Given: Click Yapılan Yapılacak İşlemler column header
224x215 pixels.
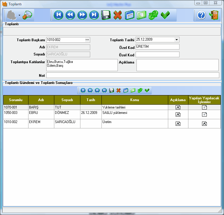Looking at the screenshot, I should click(204, 100).
